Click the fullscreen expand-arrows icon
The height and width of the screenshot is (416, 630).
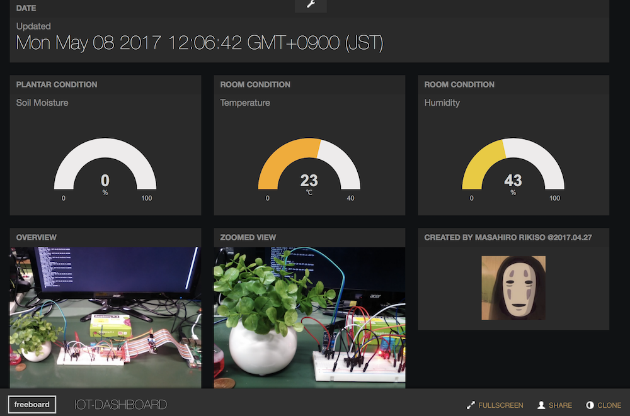coord(469,405)
